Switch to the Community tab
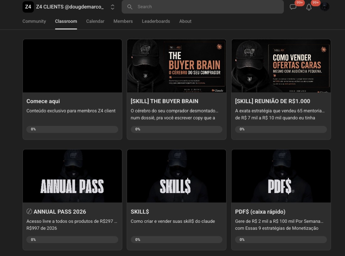Screen dimensions: 345x256 pos(34,21)
